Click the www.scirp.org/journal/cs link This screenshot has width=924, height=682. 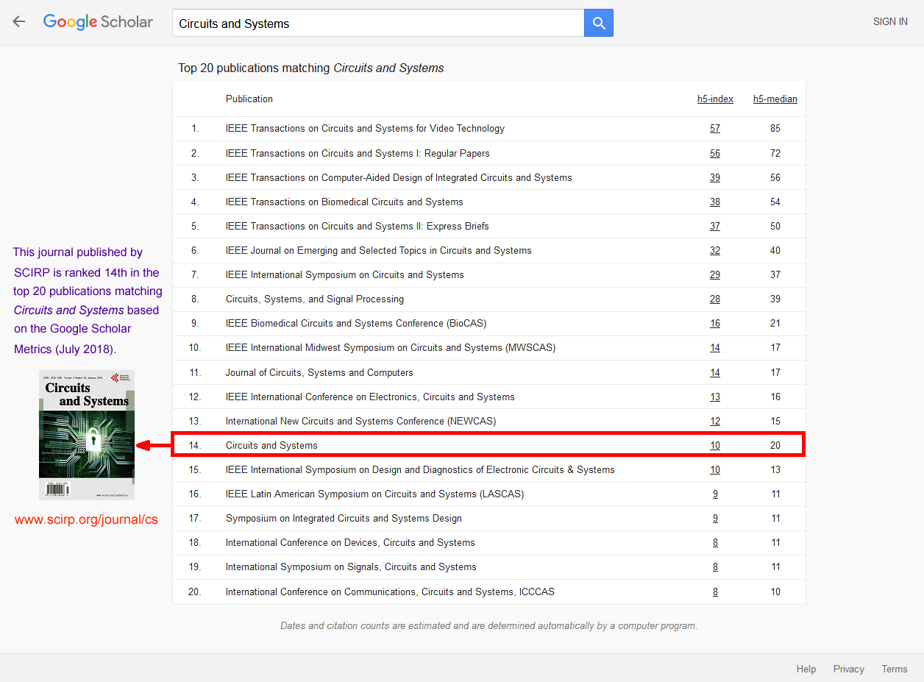[86, 519]
